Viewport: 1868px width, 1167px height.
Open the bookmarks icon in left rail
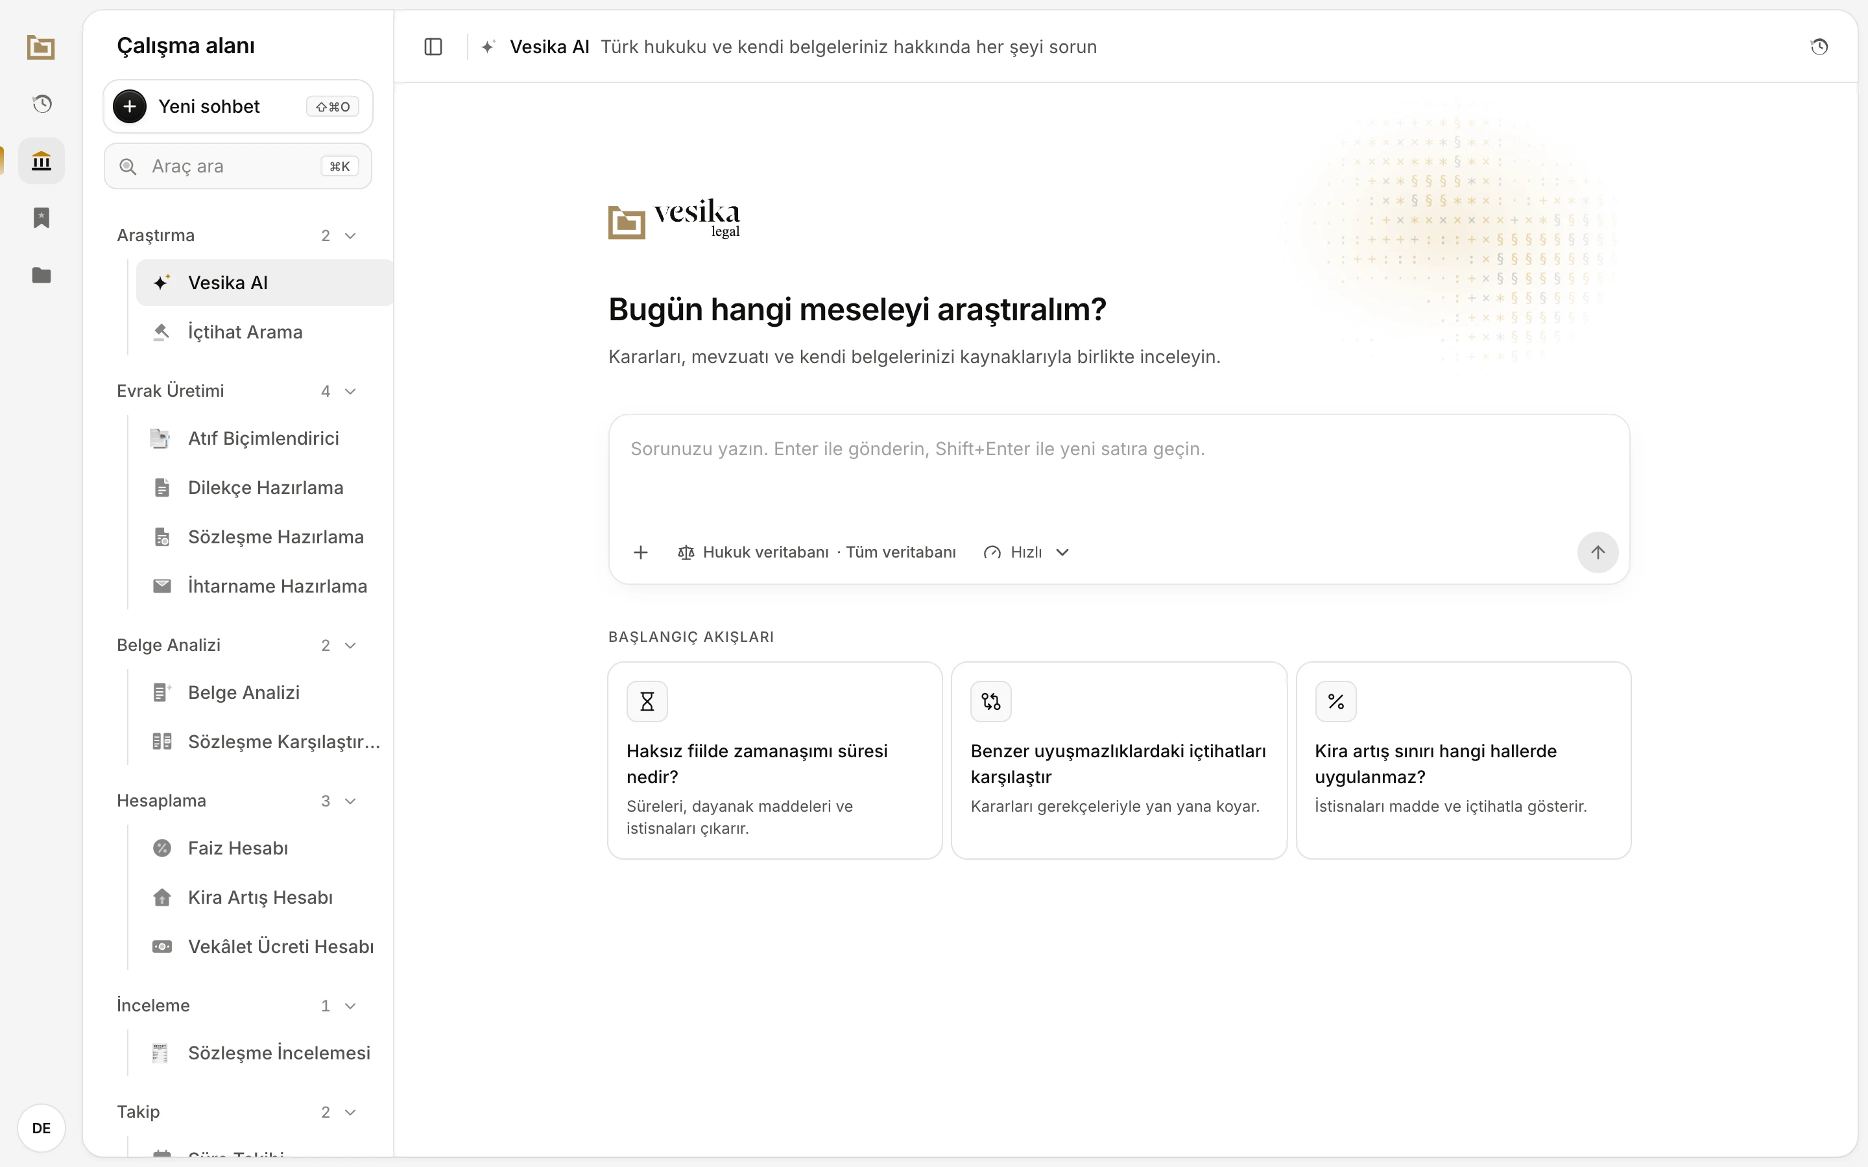[x=42, y=218]
